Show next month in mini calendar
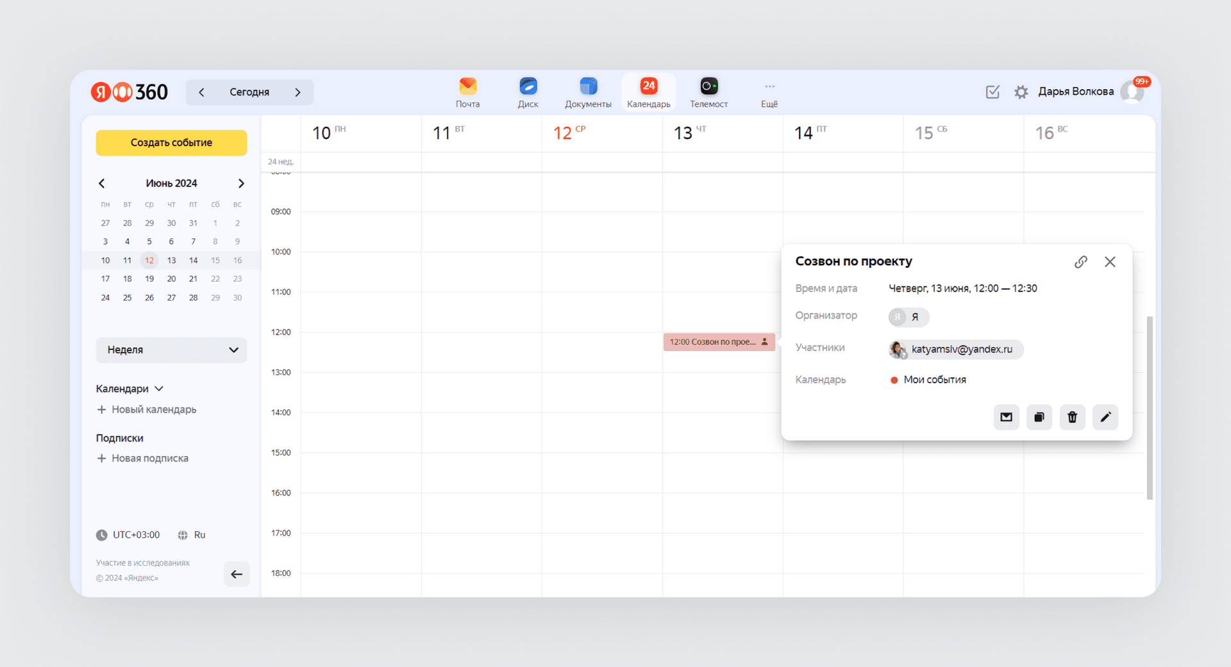 pyautogui.click(x=241, y=183)
